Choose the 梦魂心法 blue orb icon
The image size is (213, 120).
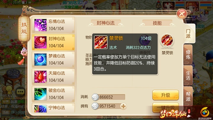[x=40, y=60]
